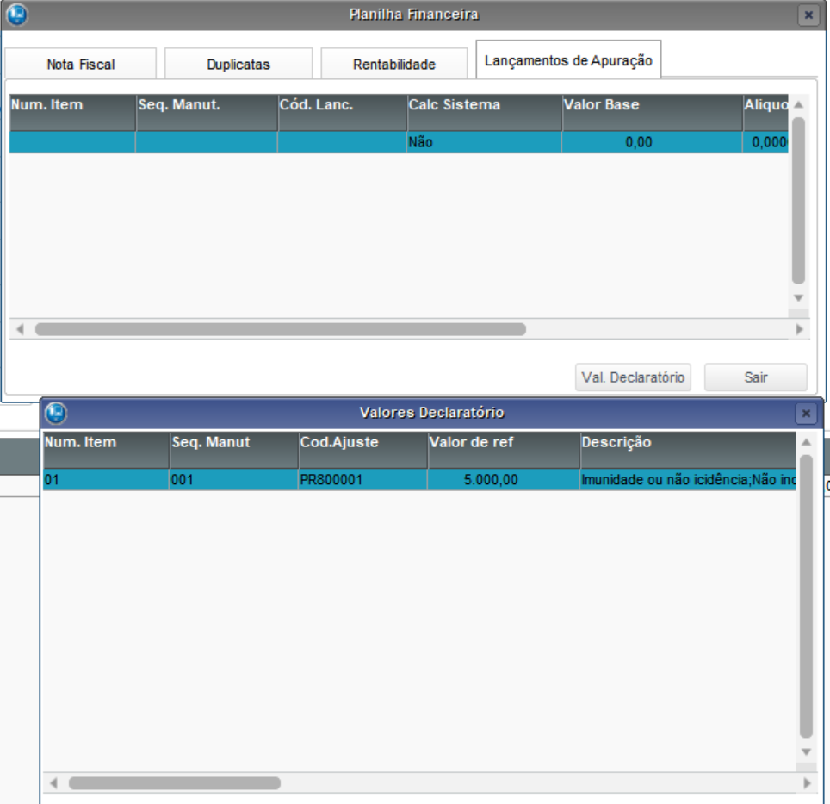The width and height of the screenshot is (830, 804).
Task: Click the Valores Declaratório window logo icon
Action: [x=56, y=413]
